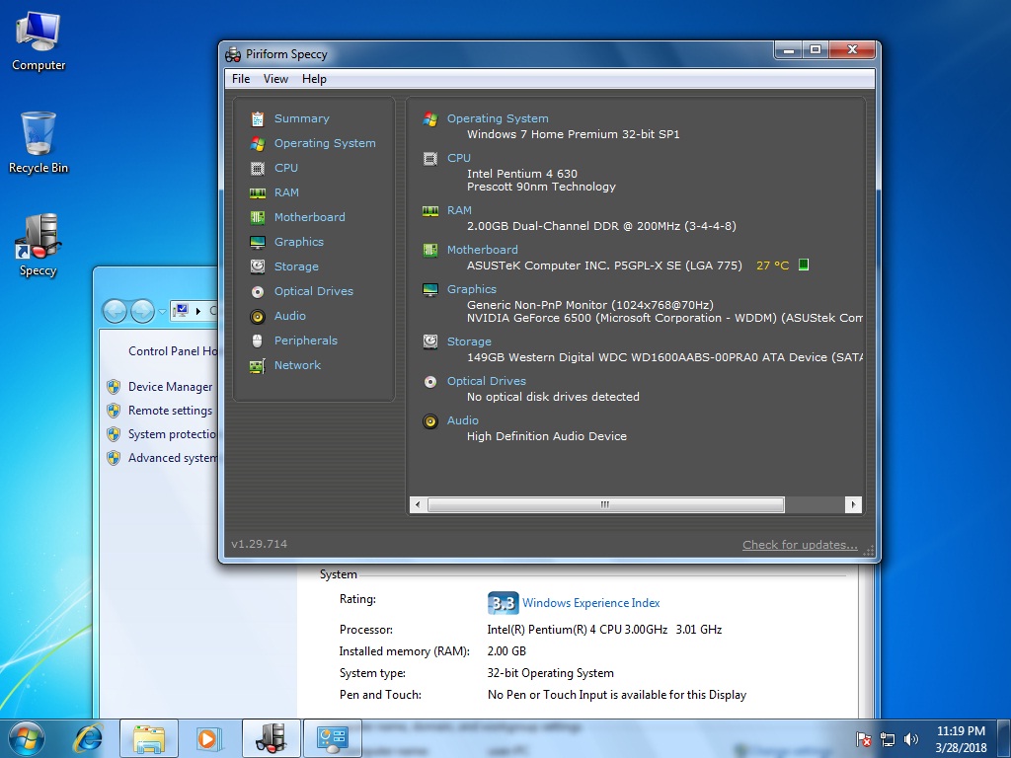Select the Storage drive icon in sidebar
The width and height of the screenshot is (1011, 758).
pyautogui.click(x=258, y=266)
